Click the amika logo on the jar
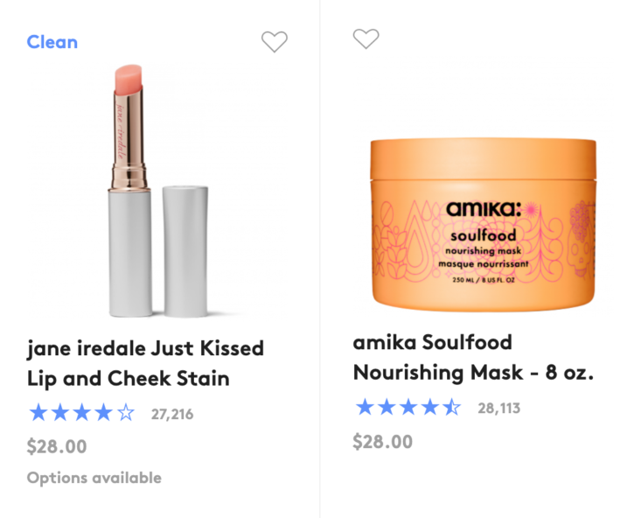This screenshot has width=641, height=518. [484, 209]
